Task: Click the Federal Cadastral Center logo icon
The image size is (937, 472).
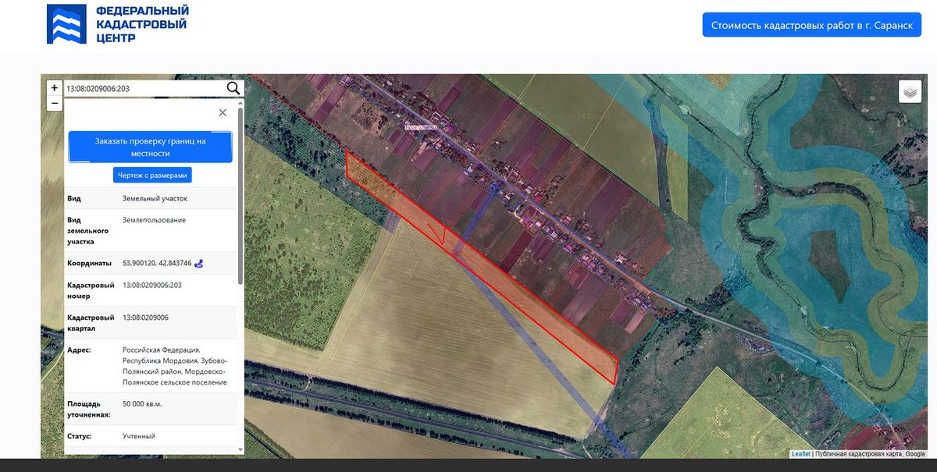Action: pos(66,23)
